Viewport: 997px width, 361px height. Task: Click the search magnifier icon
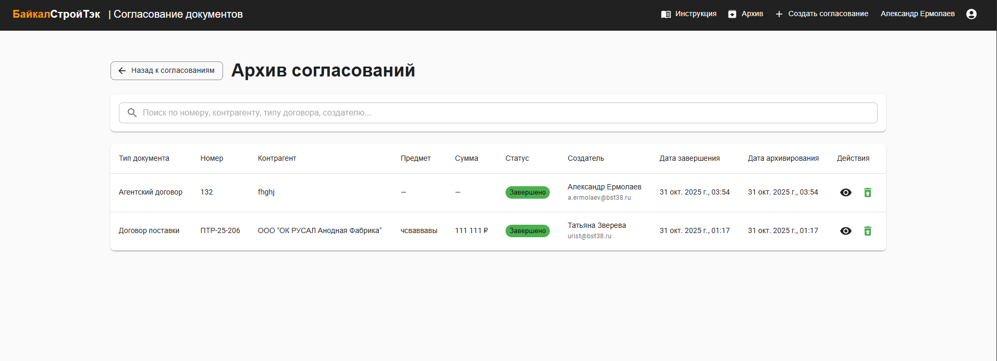coord(132,113)
